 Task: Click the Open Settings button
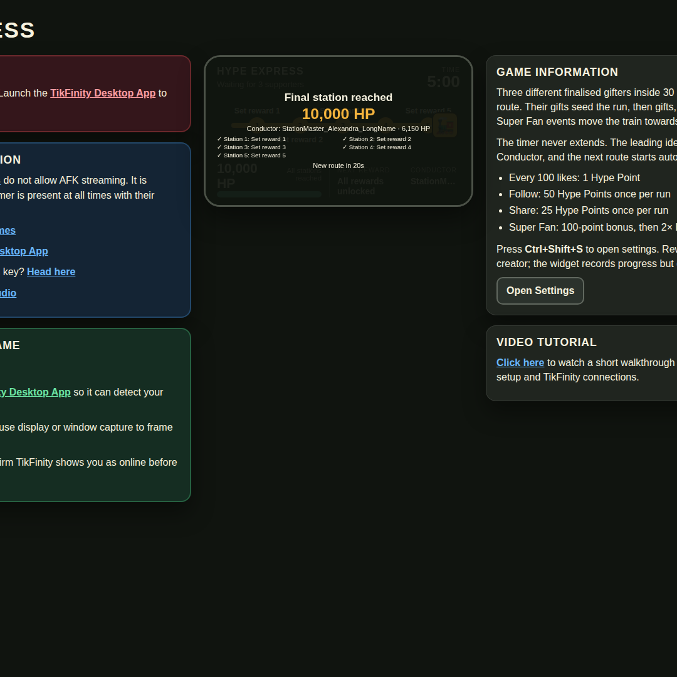tap(540, 291)
